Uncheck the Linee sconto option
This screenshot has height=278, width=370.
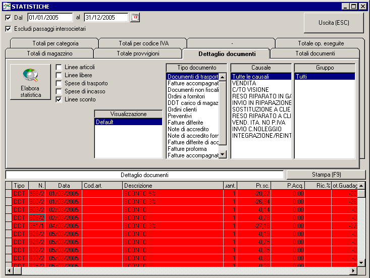pyautogui.click(x=59, y=99)
